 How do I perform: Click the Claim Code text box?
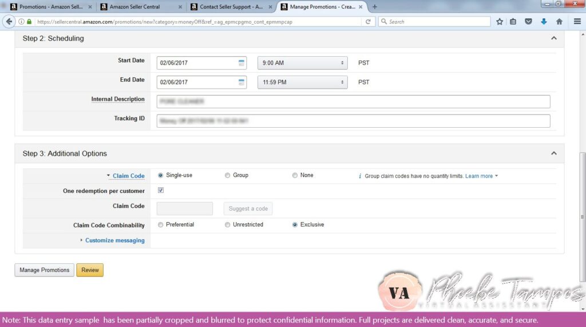click(x=185, y=209)
